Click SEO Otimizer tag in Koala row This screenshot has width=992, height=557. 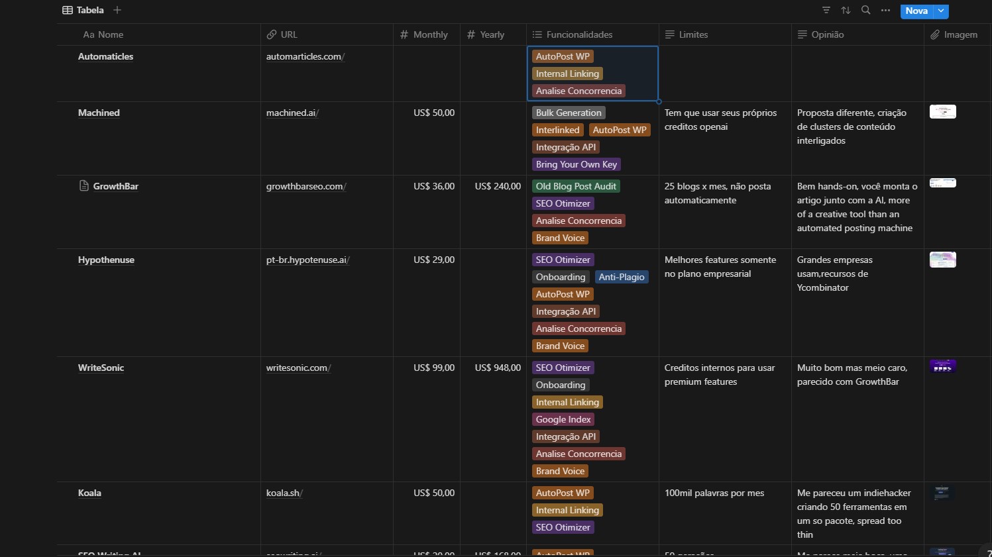(563, 528)
